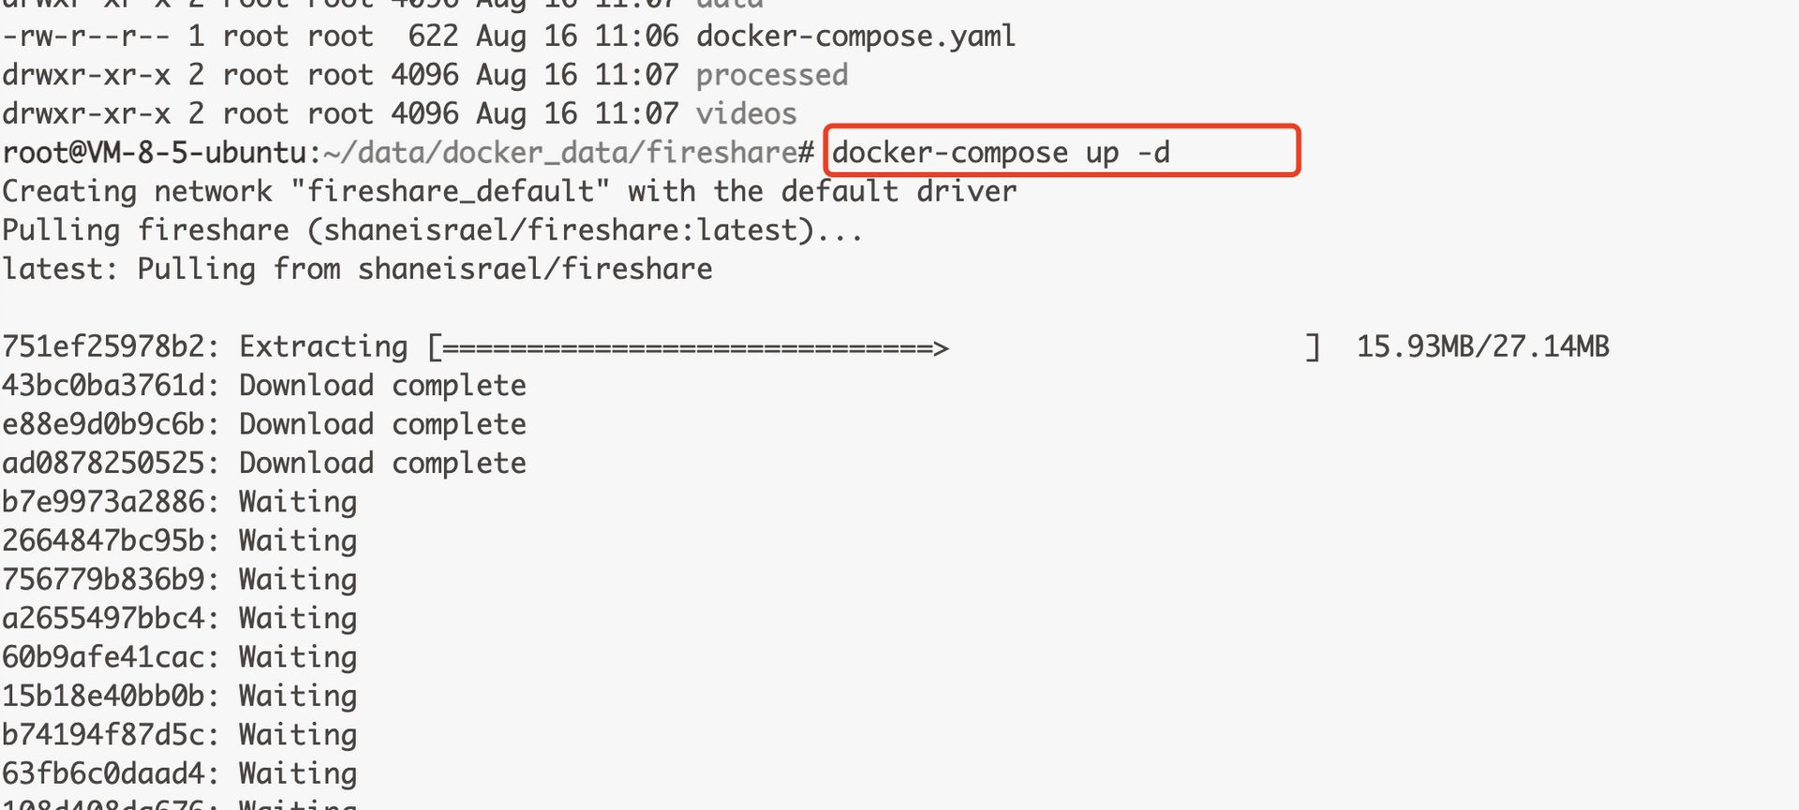The height and width of the screenshot is (810, 1799).
Task: Click the videos directory name
Action: click(x=746, y=114)
